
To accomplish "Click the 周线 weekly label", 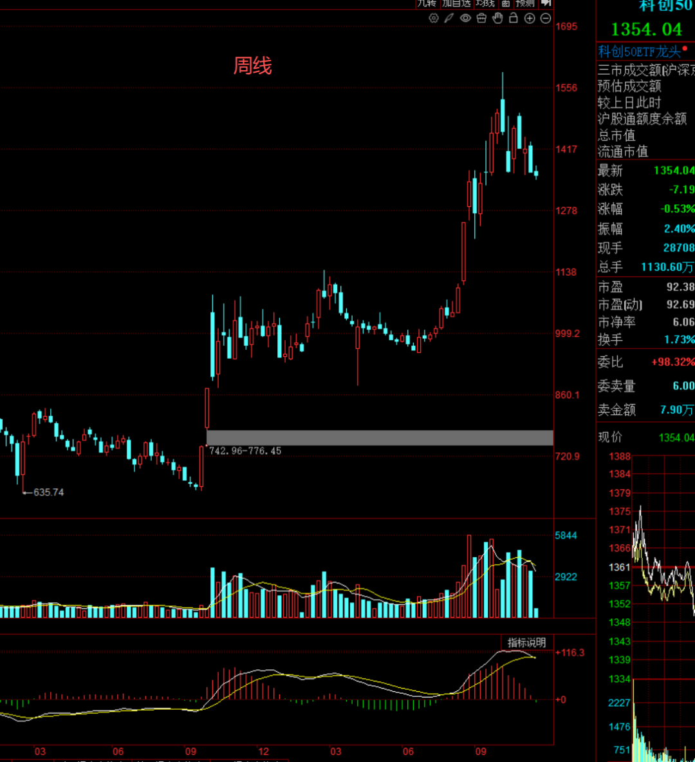I will point(252,66).
